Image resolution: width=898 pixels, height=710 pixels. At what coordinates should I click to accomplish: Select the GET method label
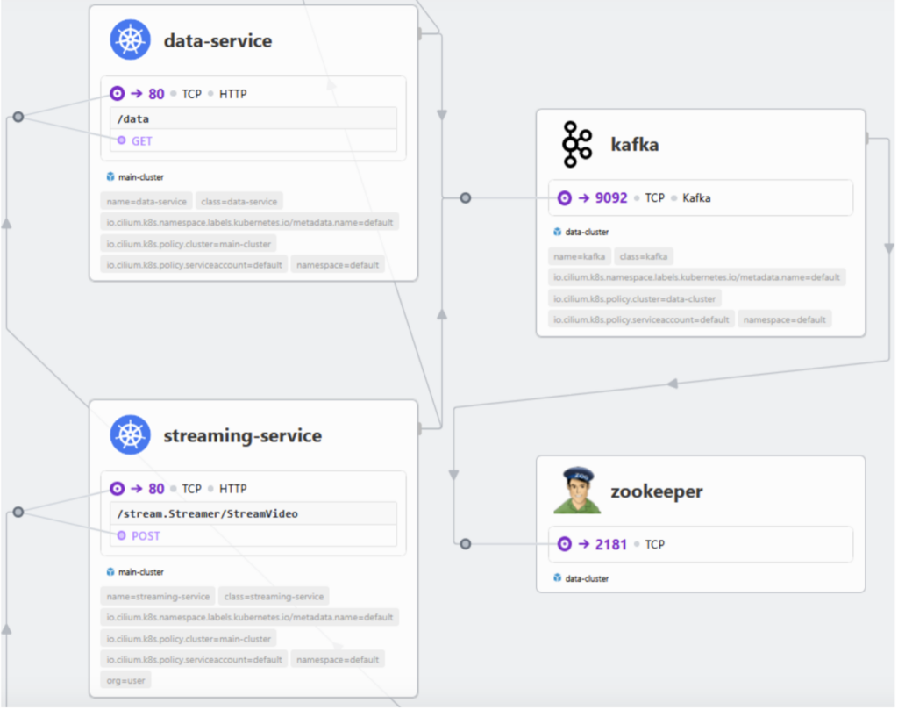(x=141, y=141)
